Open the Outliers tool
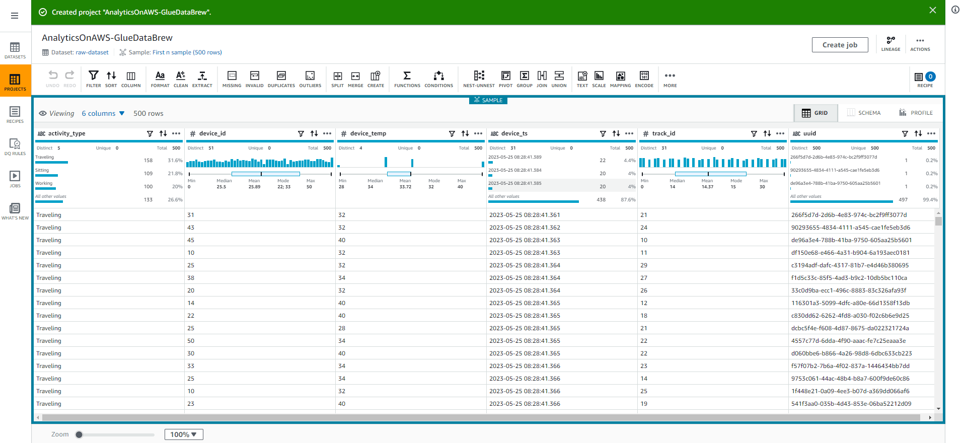The width and height of the screenshot is (965, 443). (310, 79)
